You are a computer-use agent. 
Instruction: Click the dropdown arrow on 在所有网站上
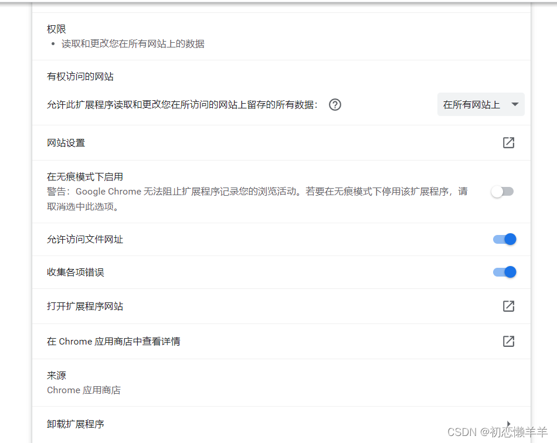(x=515, y=104)
